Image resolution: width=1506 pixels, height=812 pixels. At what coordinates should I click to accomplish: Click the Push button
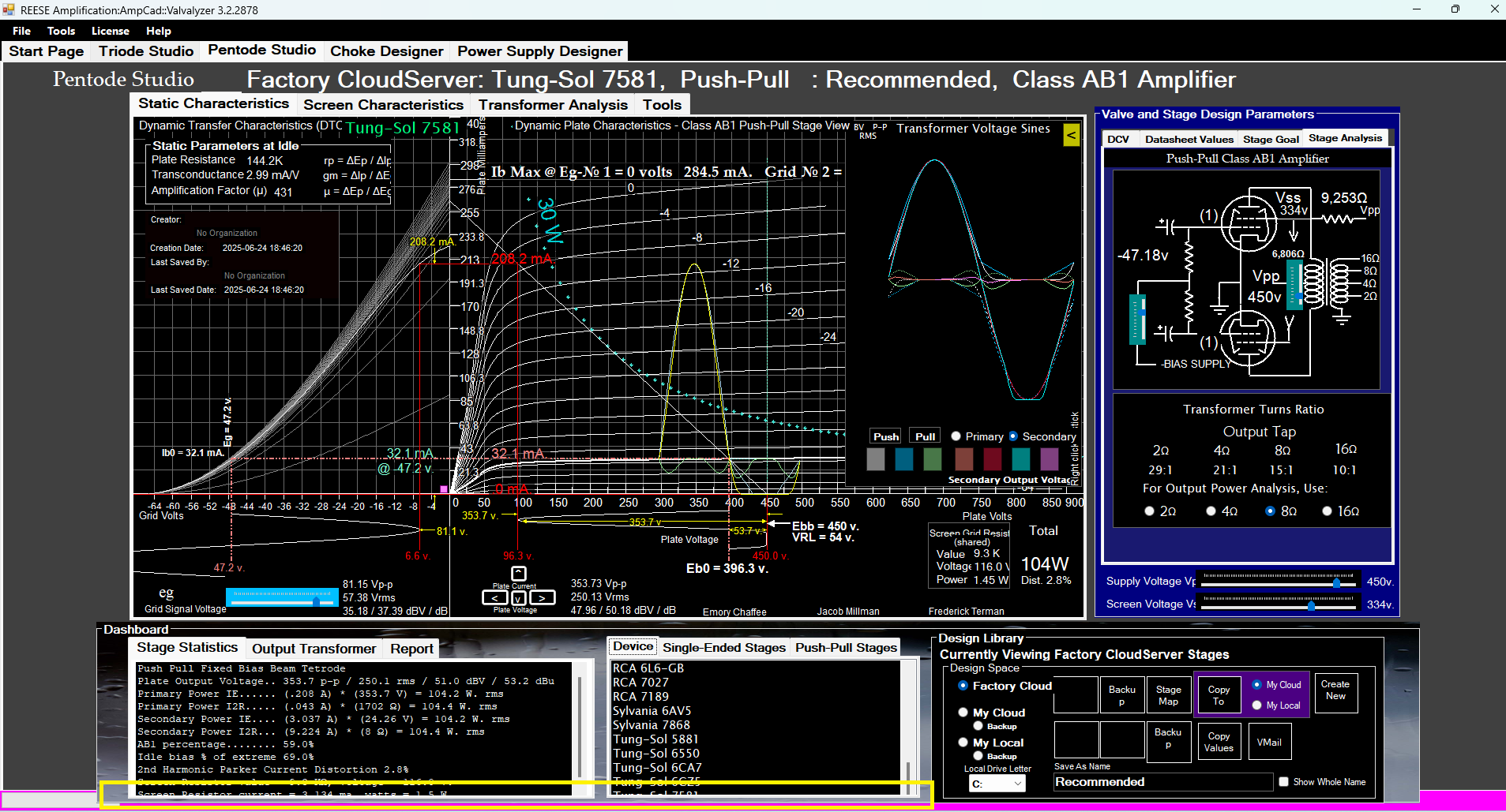[885, 436]
